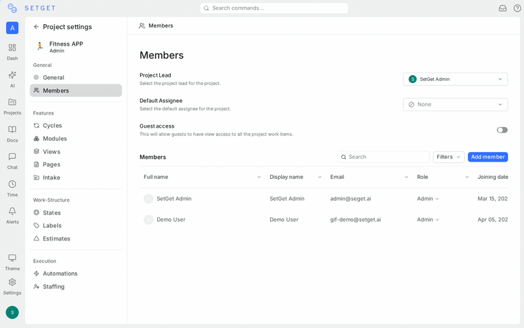The height and width of the screenshot is (328, 524).
Task: Expand the Role column chevron
Action: coord(467,177)
